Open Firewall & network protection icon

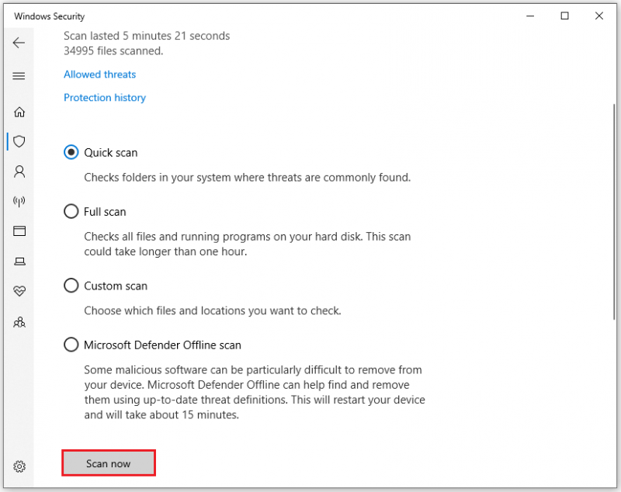19,202
